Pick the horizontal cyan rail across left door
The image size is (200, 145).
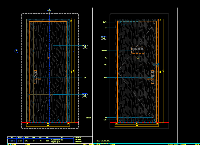click(48, 94)
